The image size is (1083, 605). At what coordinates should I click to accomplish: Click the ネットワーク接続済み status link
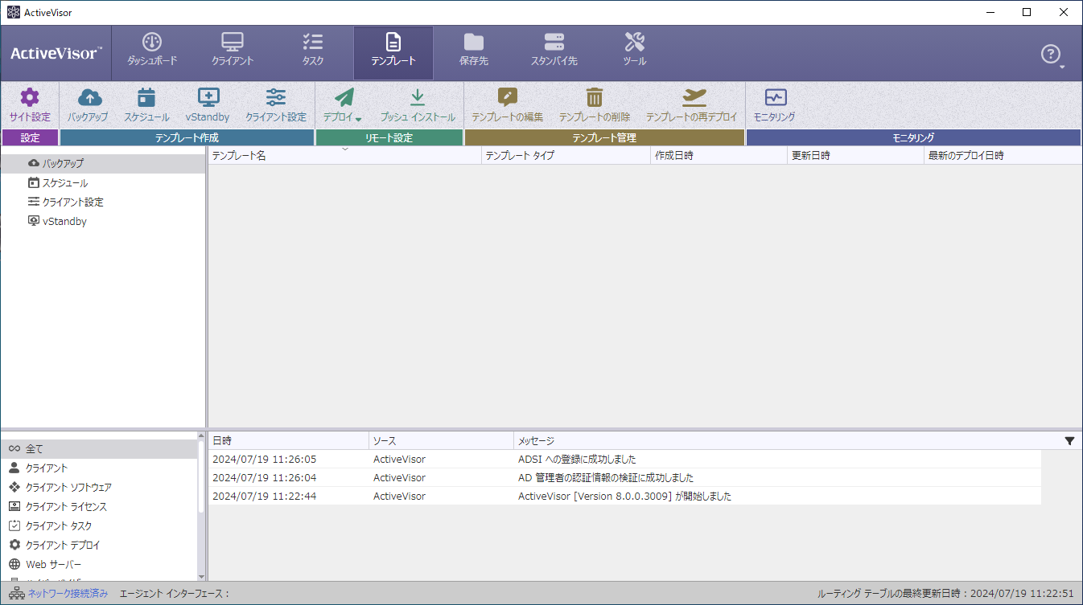tap(68, 594)
